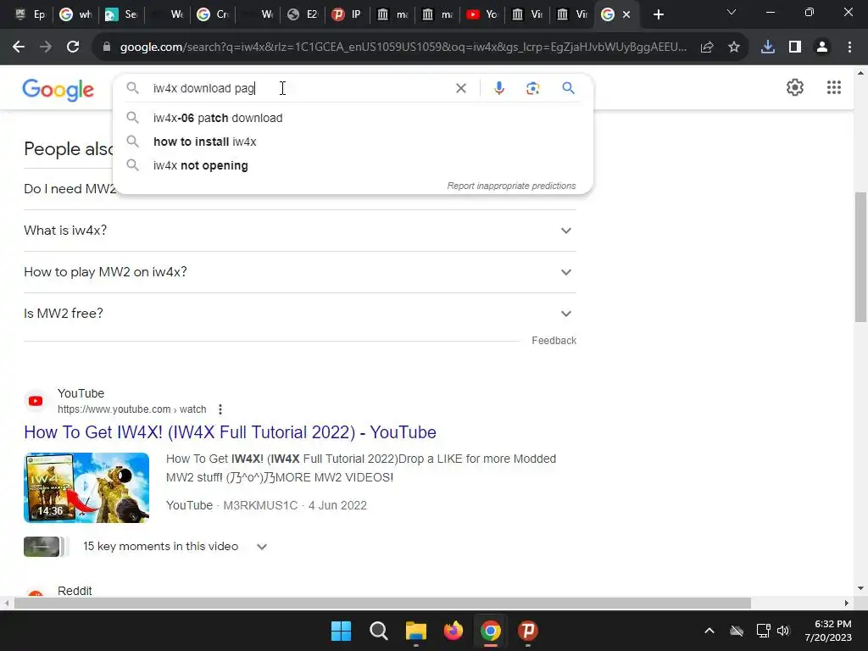Share this page from the address bar
The width and height of the screenshot is (868, 651).
tap(707, 47)
